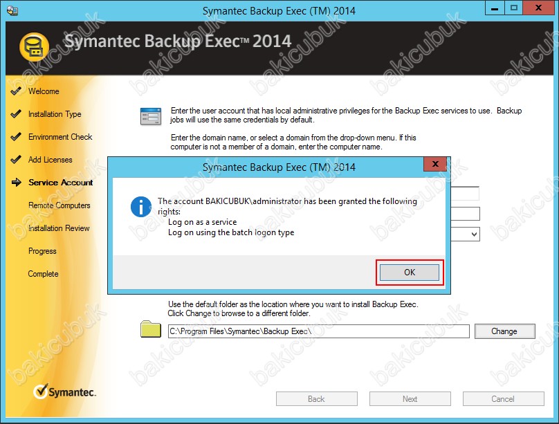Image resolution: width=559 pixels, height=424 pixels.
Task: Select the Environment Check step
Action: 60,137
